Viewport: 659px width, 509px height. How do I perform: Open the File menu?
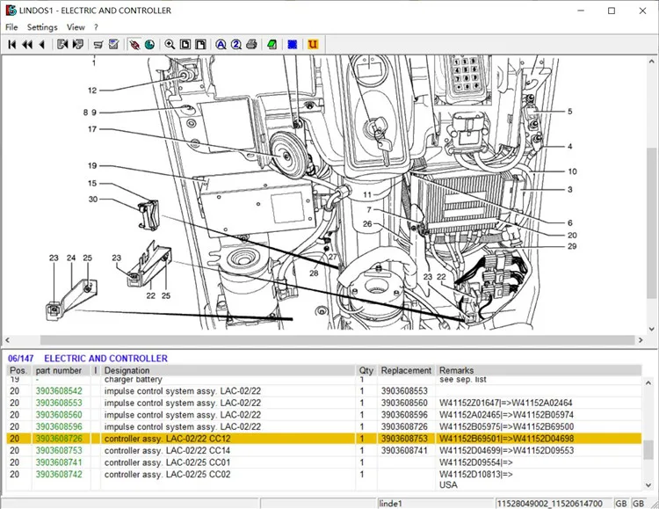(11, 27)
